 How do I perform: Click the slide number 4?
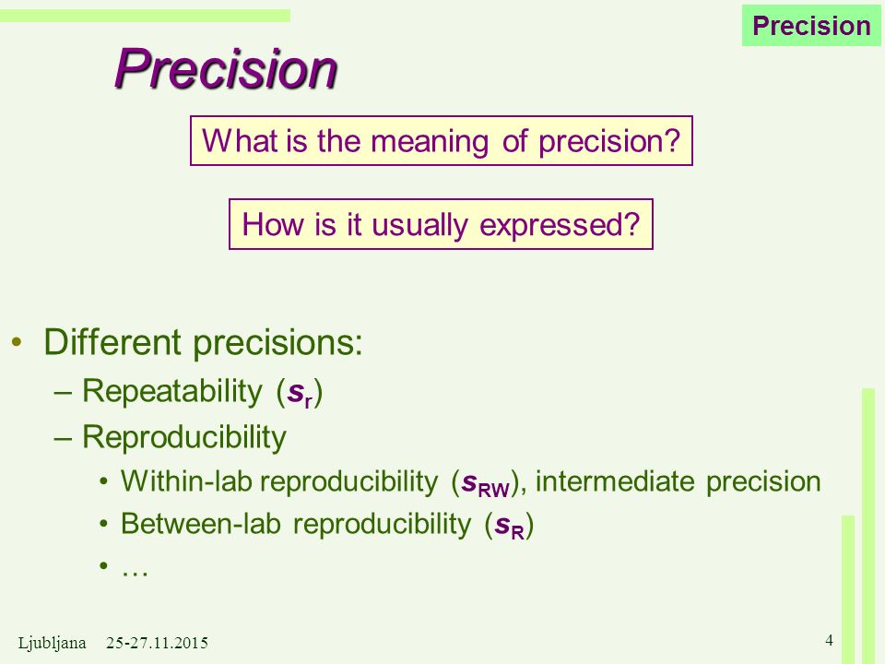click(x=829, y=640)
